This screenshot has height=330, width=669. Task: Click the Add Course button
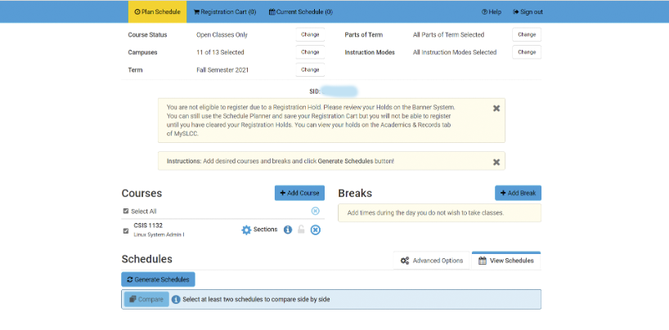(299, 193)
